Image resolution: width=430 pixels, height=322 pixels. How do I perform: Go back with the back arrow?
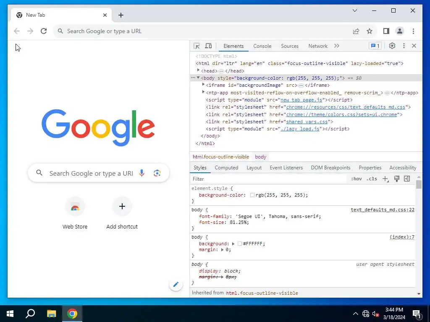pos(17,31)
